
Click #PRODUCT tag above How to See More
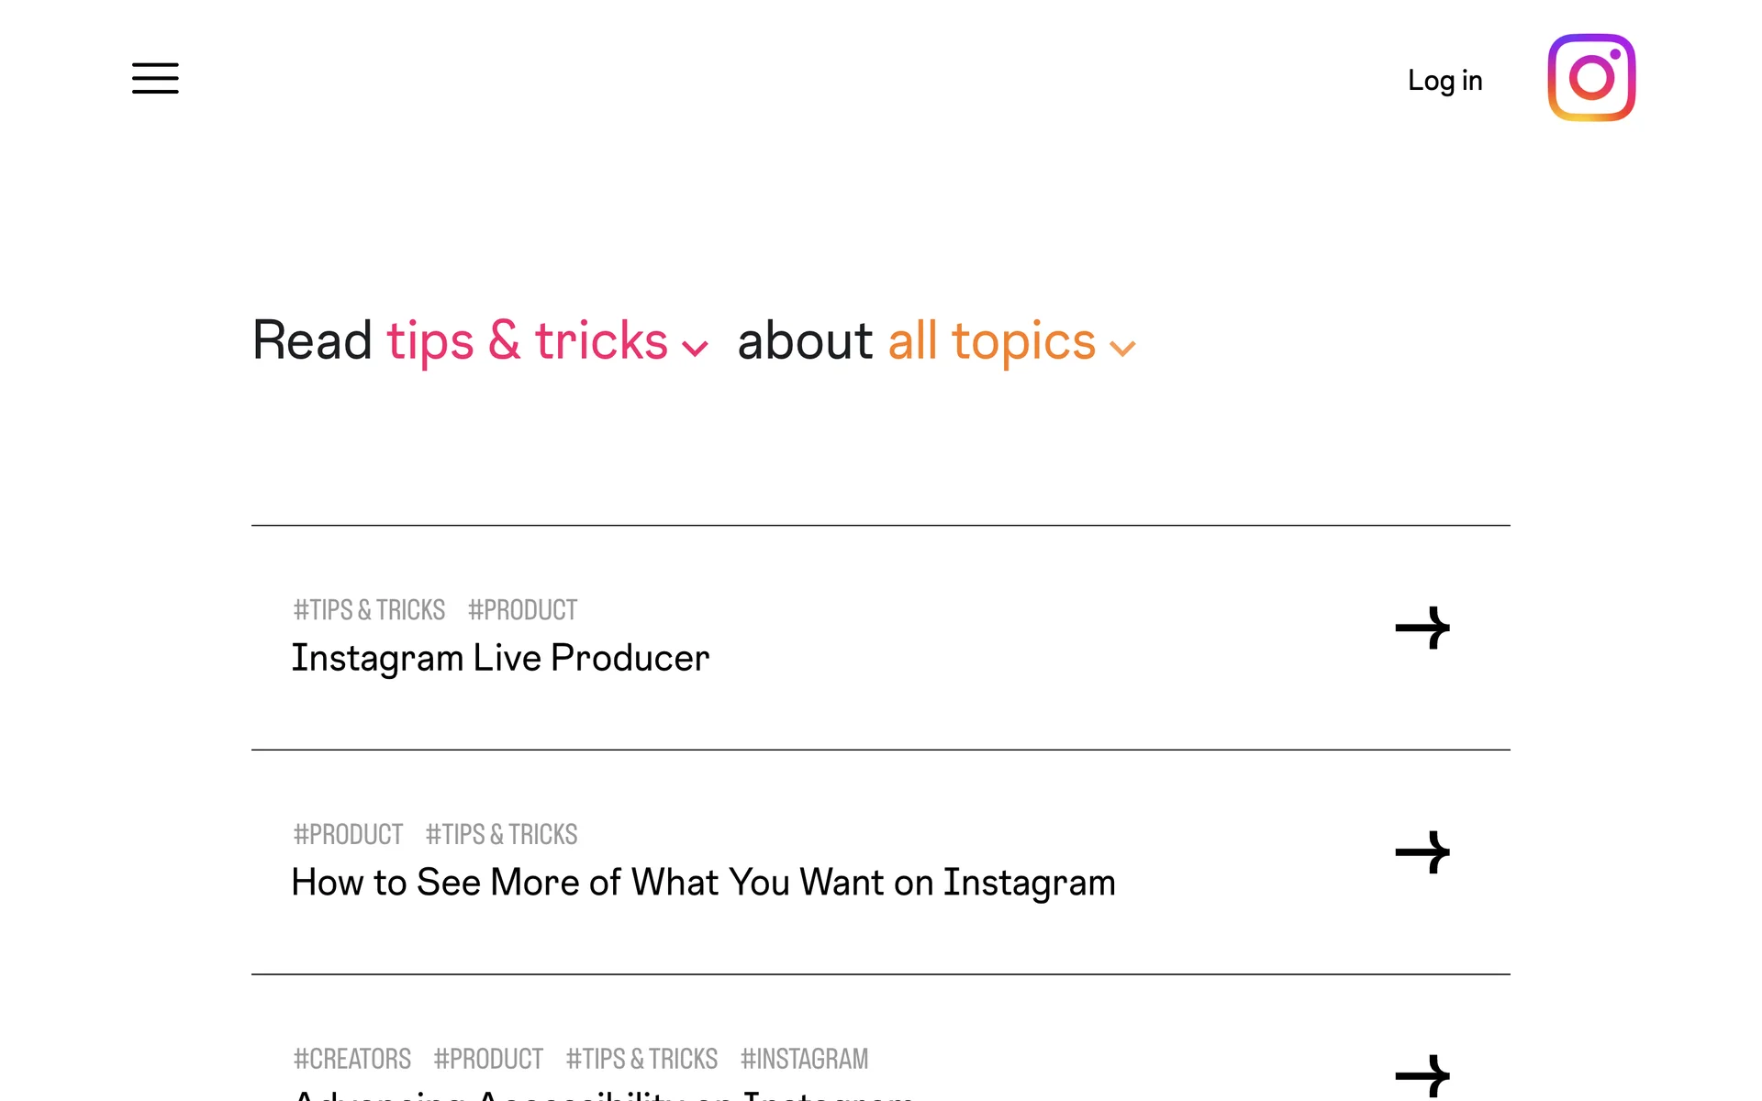[x=348, y=835]
